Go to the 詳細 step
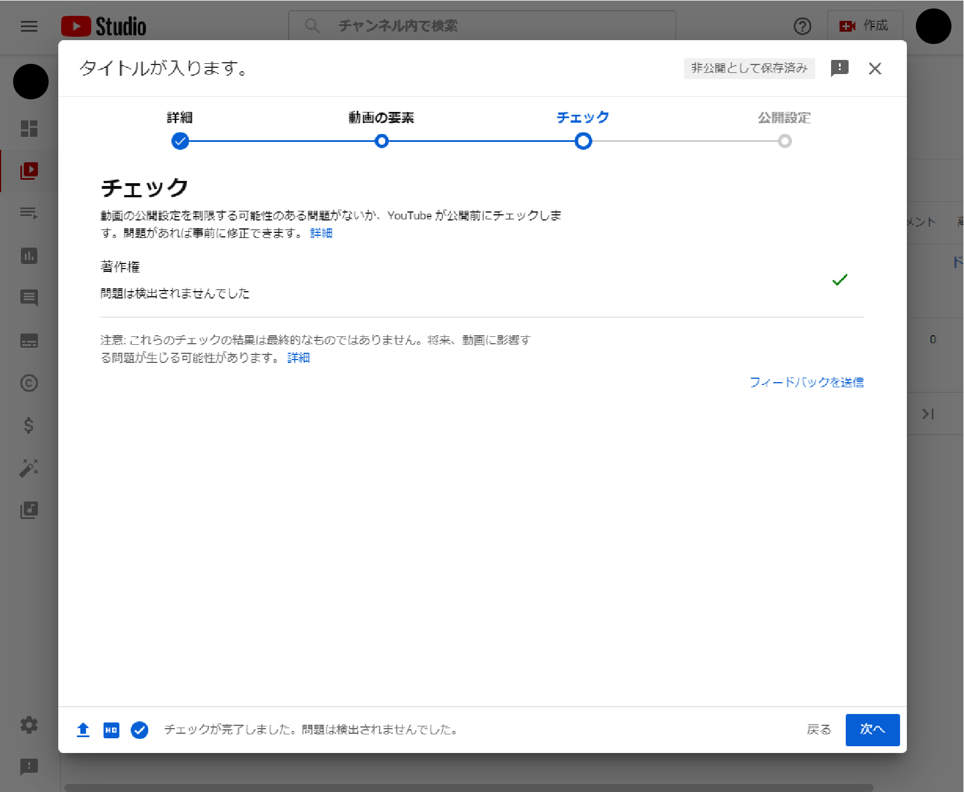Image resolution: width=964 pixels, height=792 pixels. click(x=180, y=141)
